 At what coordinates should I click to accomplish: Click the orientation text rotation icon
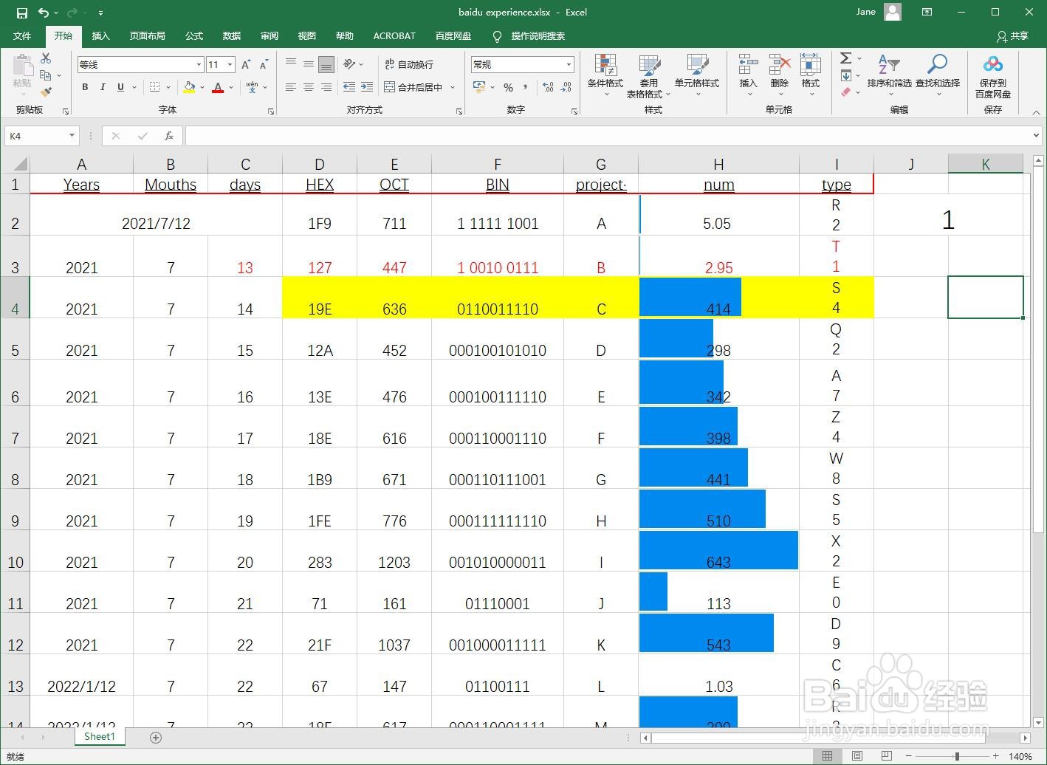tap(349, 64)
